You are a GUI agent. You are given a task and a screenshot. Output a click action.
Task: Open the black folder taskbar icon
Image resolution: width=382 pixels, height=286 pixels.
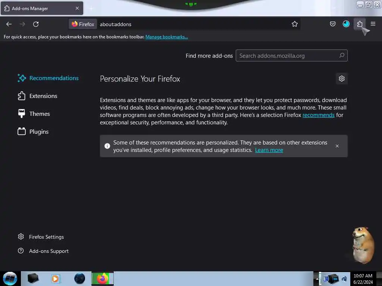(33, 279)
